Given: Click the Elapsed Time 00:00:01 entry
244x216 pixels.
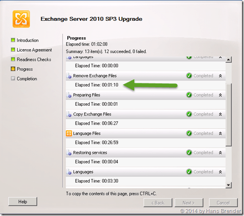Looking at the screenshot, I should click(x=97, y=104).
